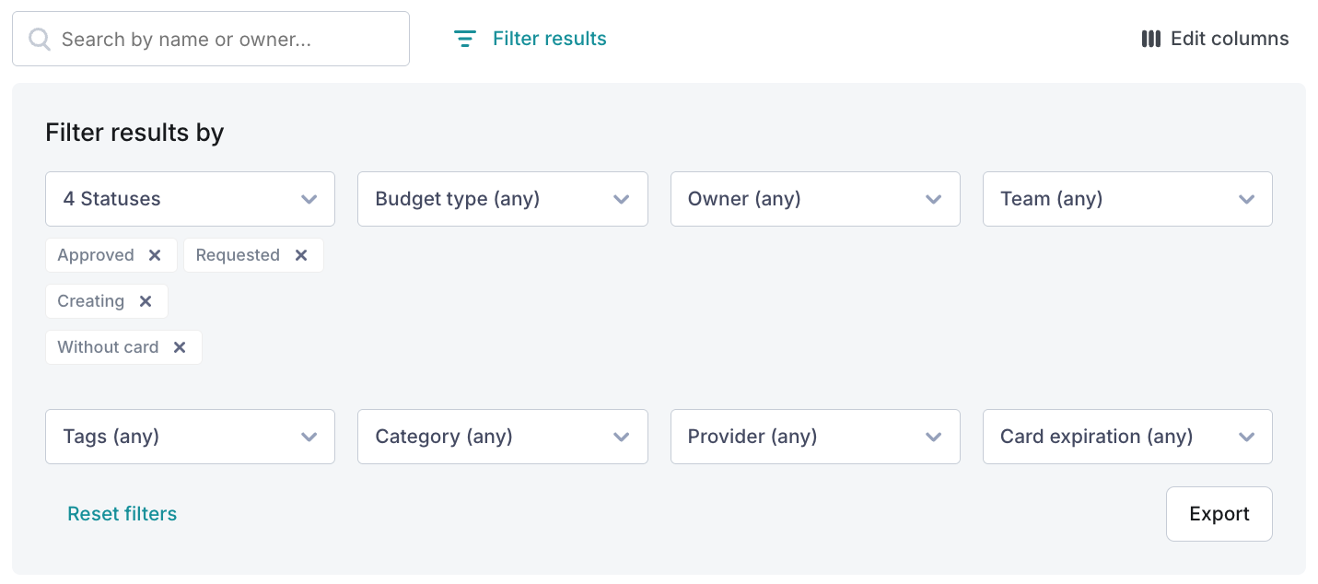
Task: Remove the Requested status chip
Action: pyautogui.click(x=301, y=255)
